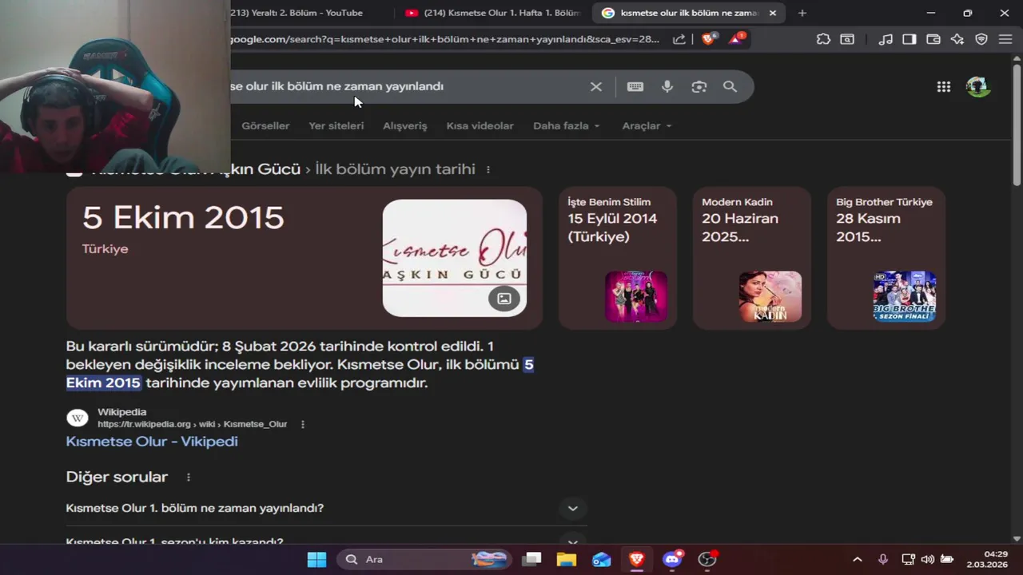1023x575 pixels.
Task: Open the browser hamburger main menu
Action: 1005,39
